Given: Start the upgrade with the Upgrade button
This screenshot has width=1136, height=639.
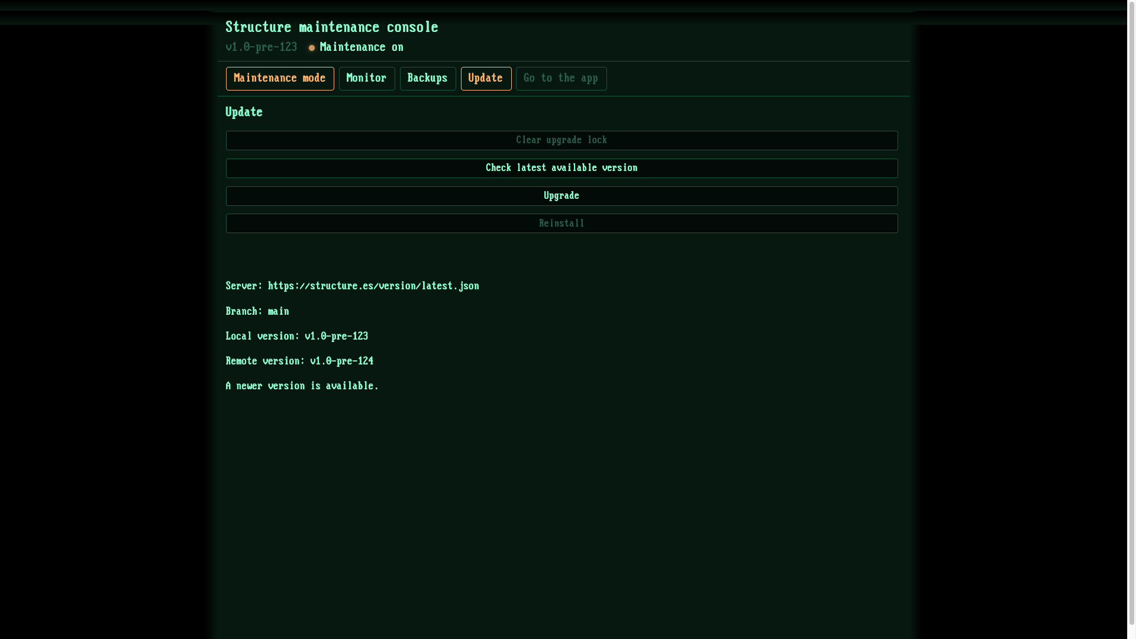Looking at the screenshot, I should 561,196.
